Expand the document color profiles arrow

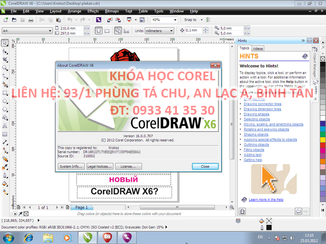(x=166, y=227)
